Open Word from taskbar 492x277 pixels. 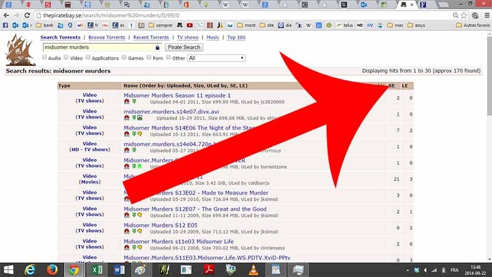click(119, 270)
